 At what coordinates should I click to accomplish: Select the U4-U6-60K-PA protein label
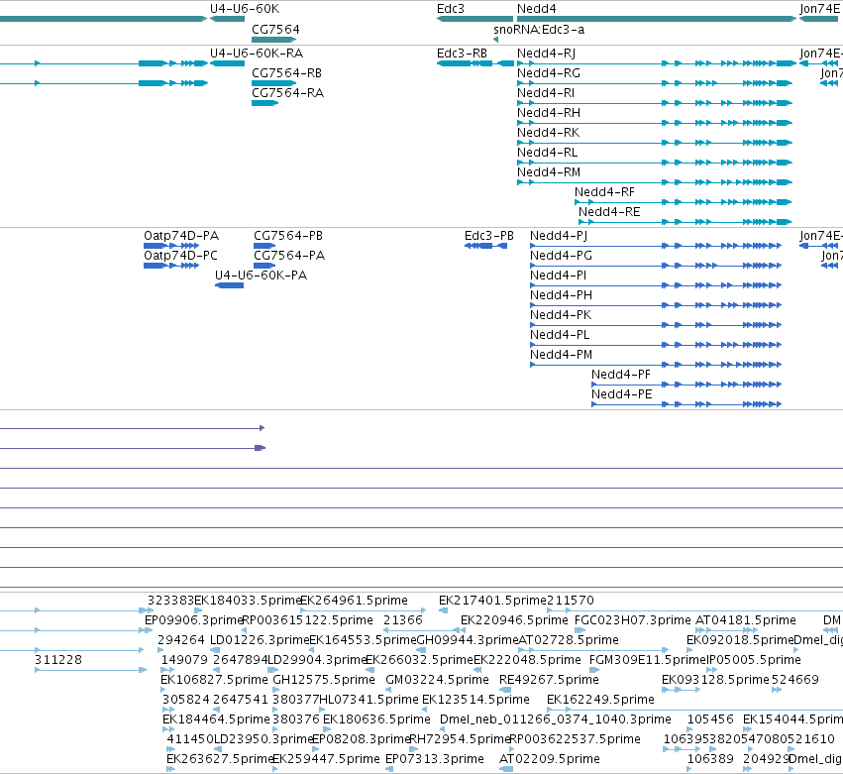click(261, 275)
